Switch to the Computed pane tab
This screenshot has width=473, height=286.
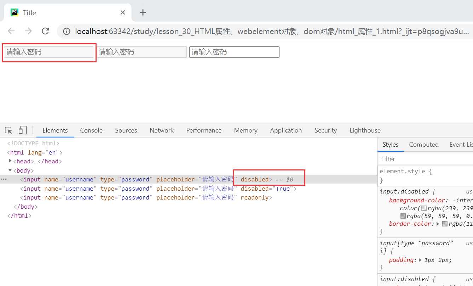424,145
